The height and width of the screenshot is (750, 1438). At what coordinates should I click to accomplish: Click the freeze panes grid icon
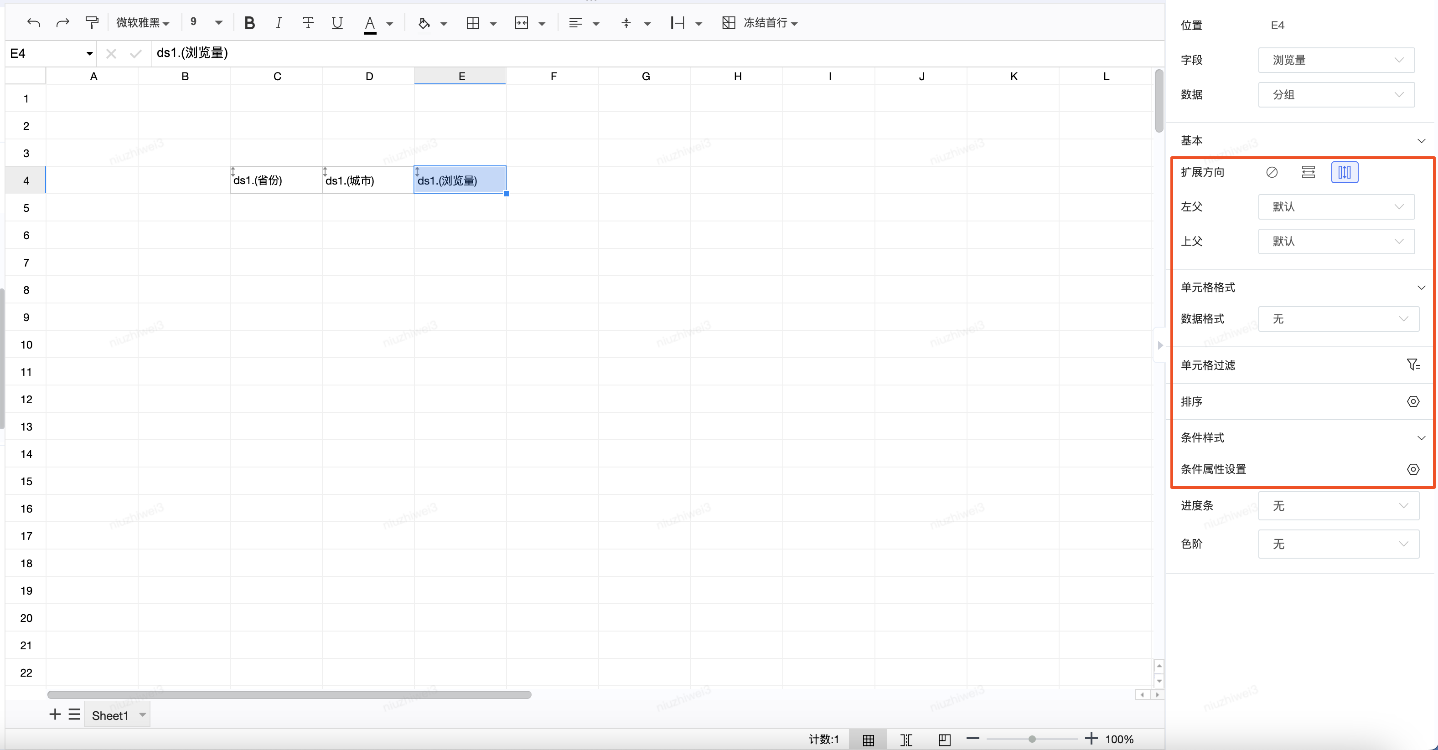[x=729, y=23]
